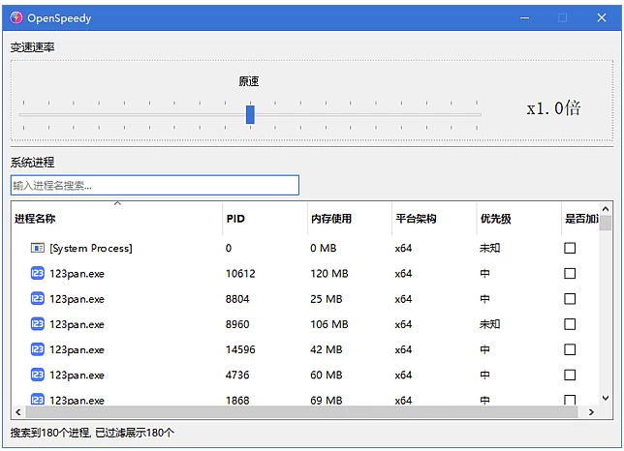Focus the process name search box
Screen dimensions: 624x451
[155, 185]
